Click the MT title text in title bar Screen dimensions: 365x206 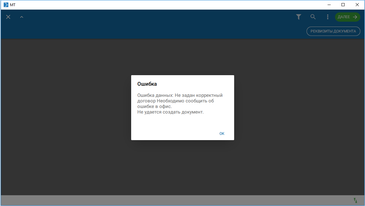(x=13, y=5)
